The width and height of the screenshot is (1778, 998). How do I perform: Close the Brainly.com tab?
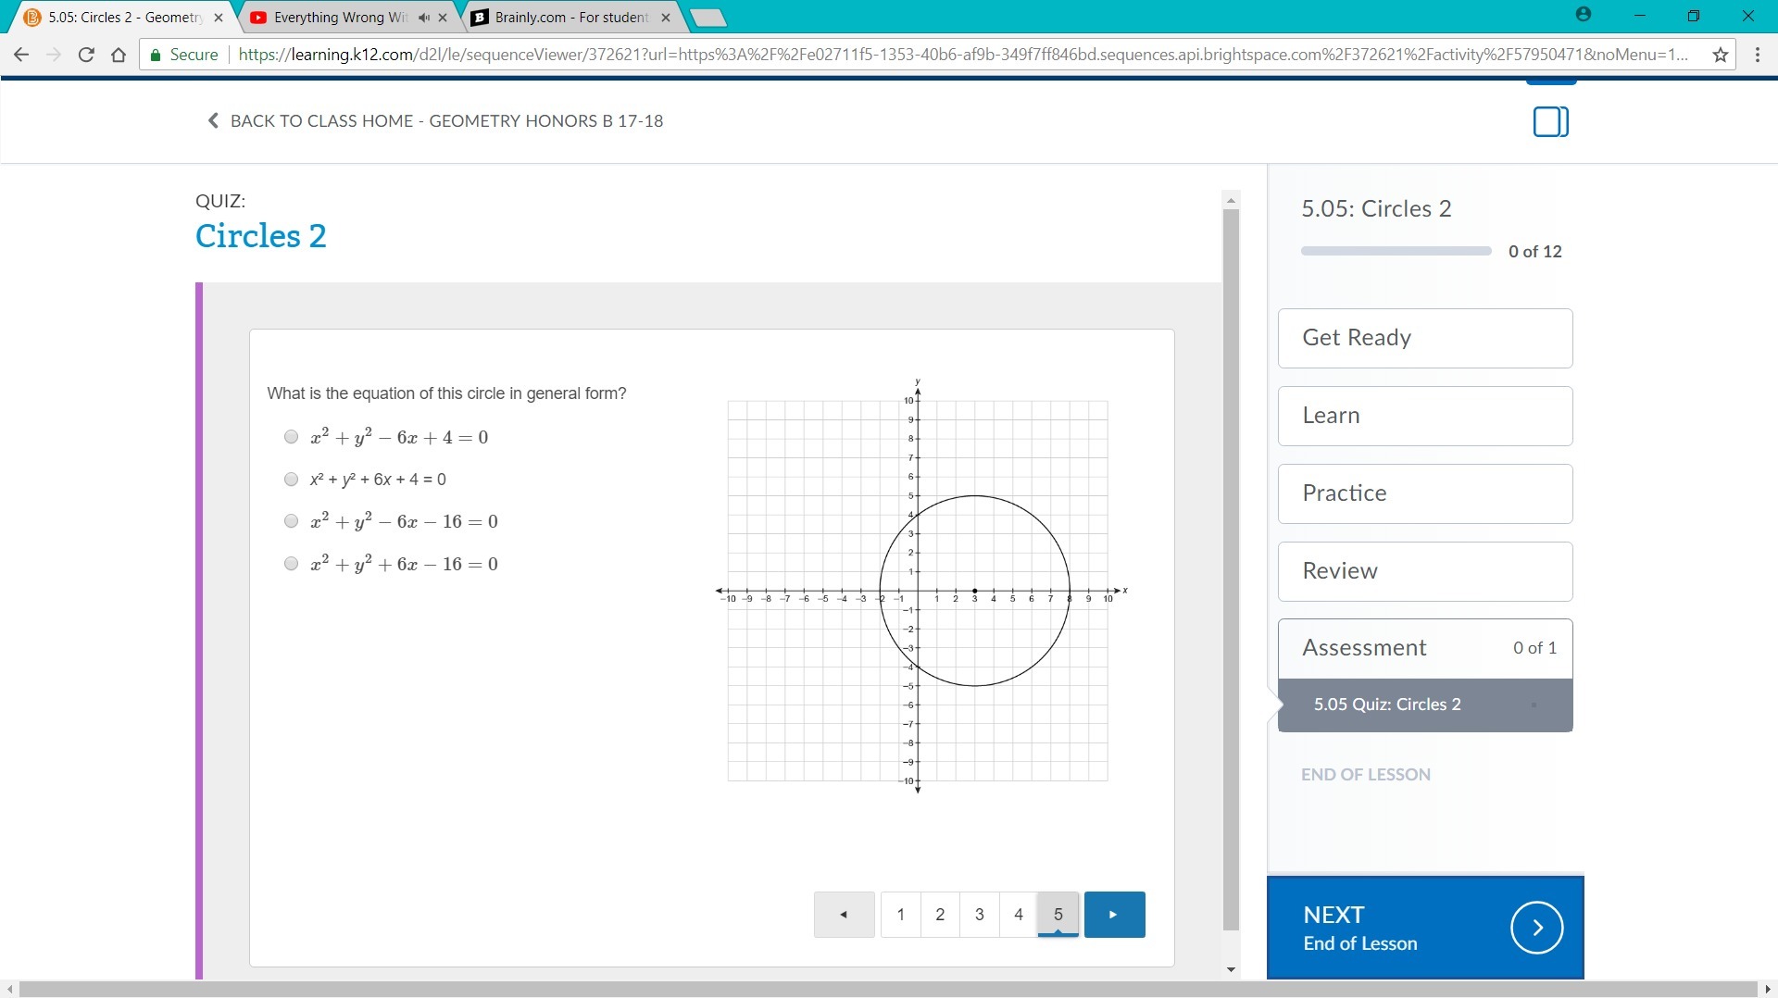666,18
